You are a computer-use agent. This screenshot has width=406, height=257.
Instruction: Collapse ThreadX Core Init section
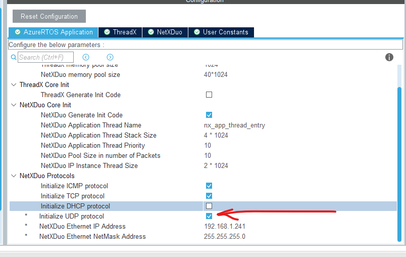14,84
